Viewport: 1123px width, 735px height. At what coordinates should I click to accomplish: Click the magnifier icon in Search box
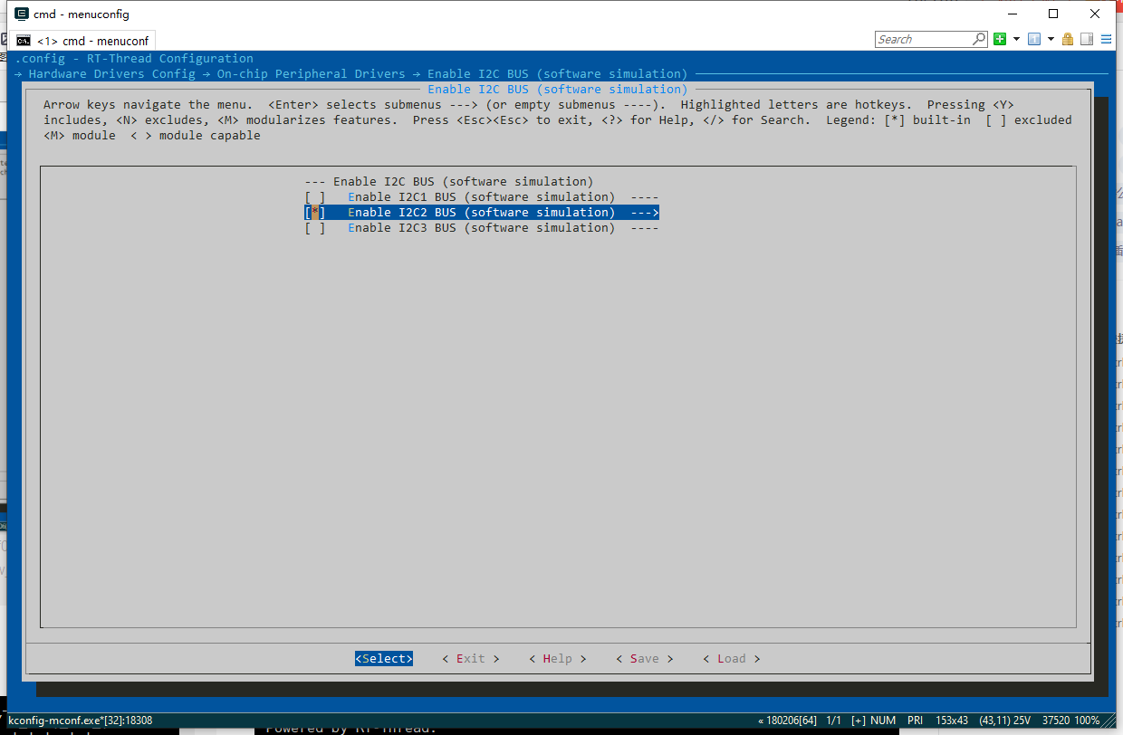click(x=979, y=39)
